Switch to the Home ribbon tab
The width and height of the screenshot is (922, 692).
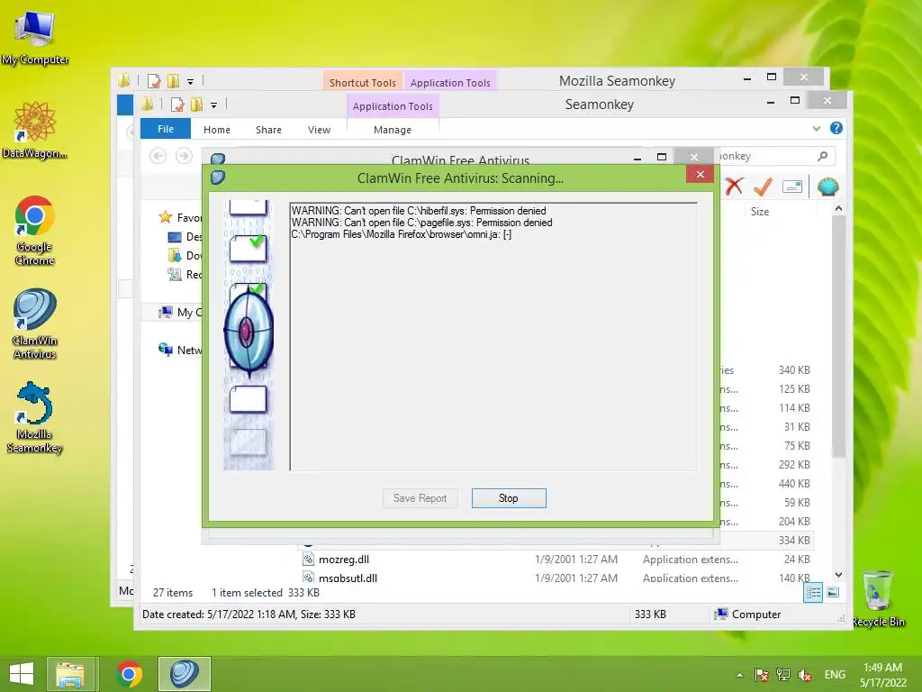click(217, 130)
